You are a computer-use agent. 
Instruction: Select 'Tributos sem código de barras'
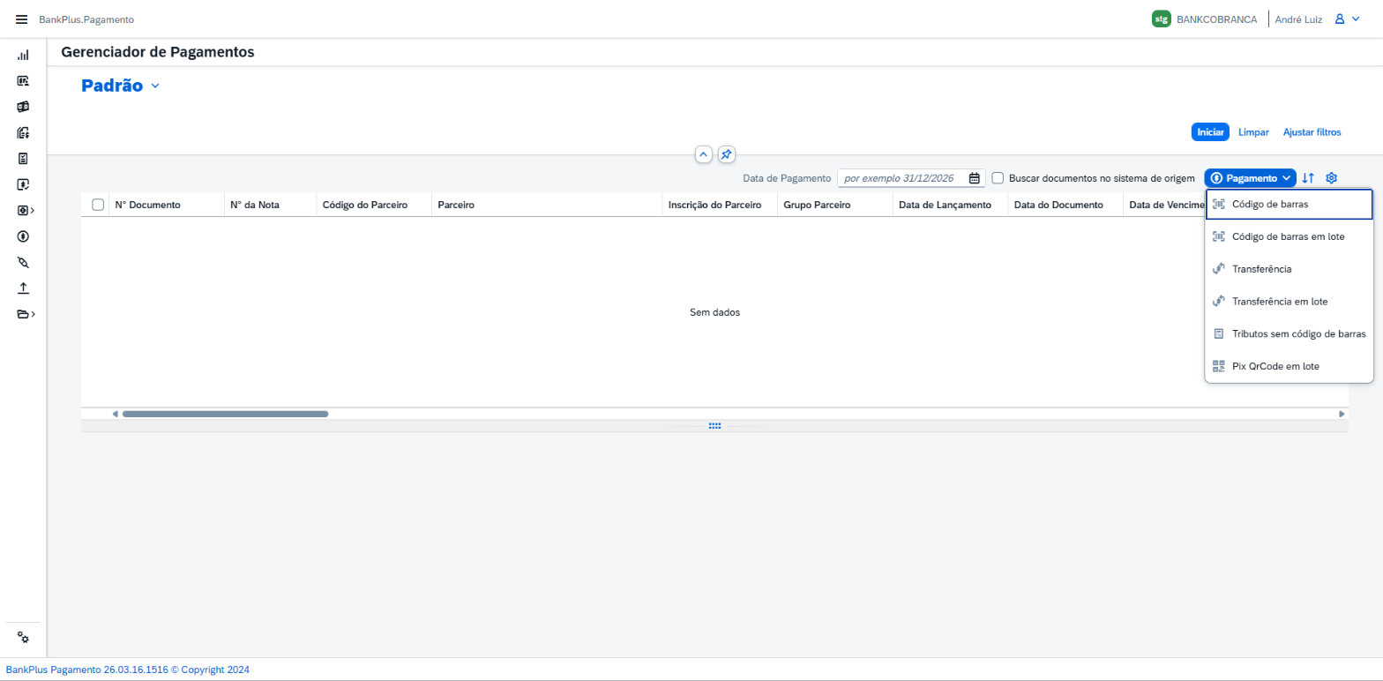click(x=1289, y=333)
